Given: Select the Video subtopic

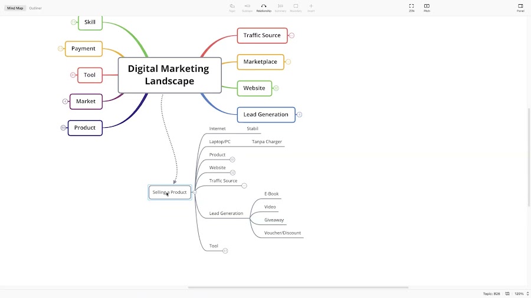Looking at the screenshot, I should coord(270,207).
